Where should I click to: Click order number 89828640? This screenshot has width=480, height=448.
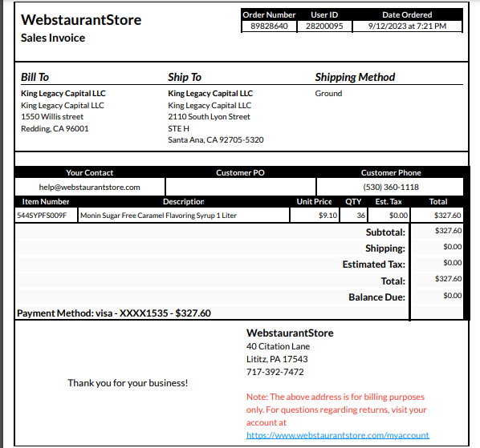[269, 26]
